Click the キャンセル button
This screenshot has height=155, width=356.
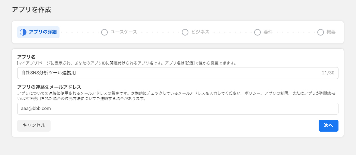tap(34, 126)
